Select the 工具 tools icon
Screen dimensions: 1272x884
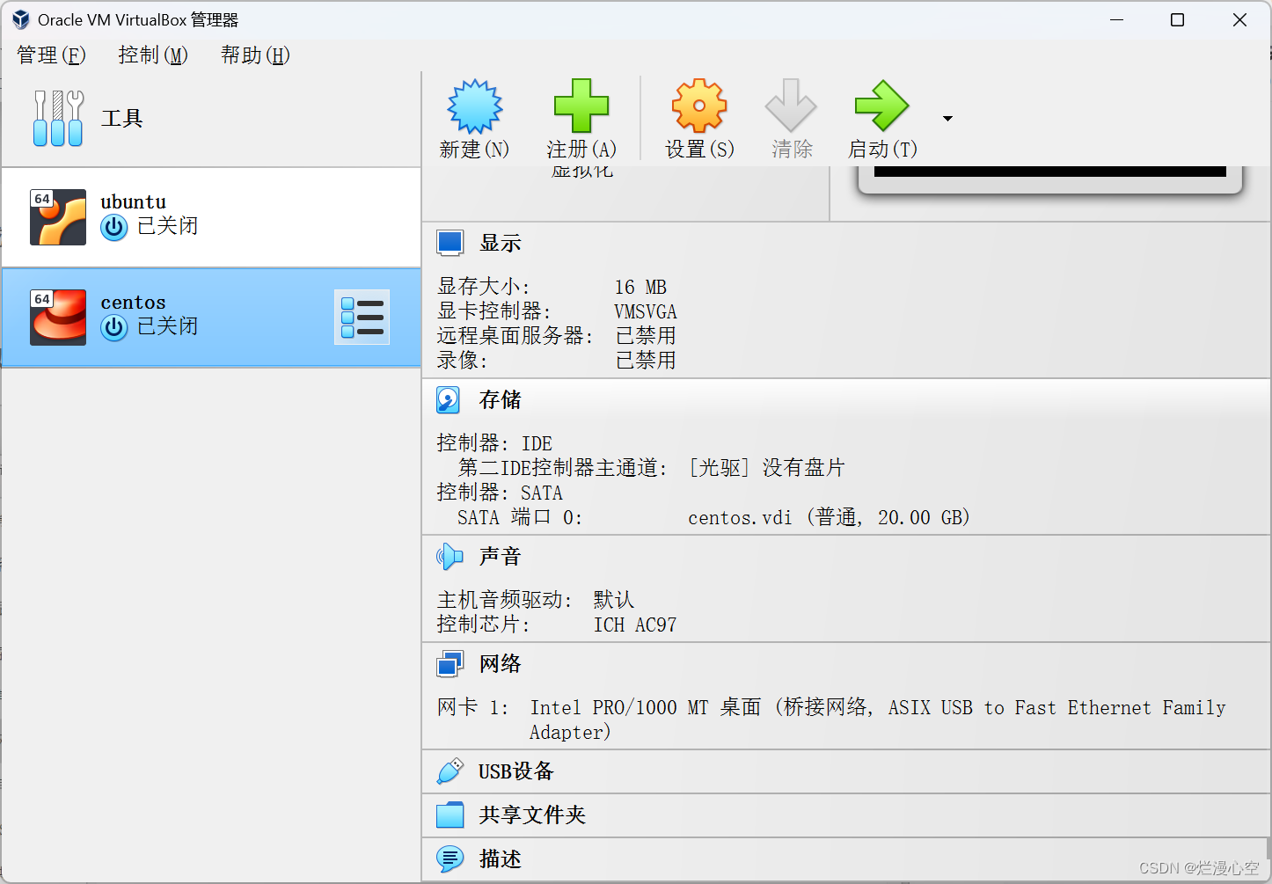click(x=58, y=118)
